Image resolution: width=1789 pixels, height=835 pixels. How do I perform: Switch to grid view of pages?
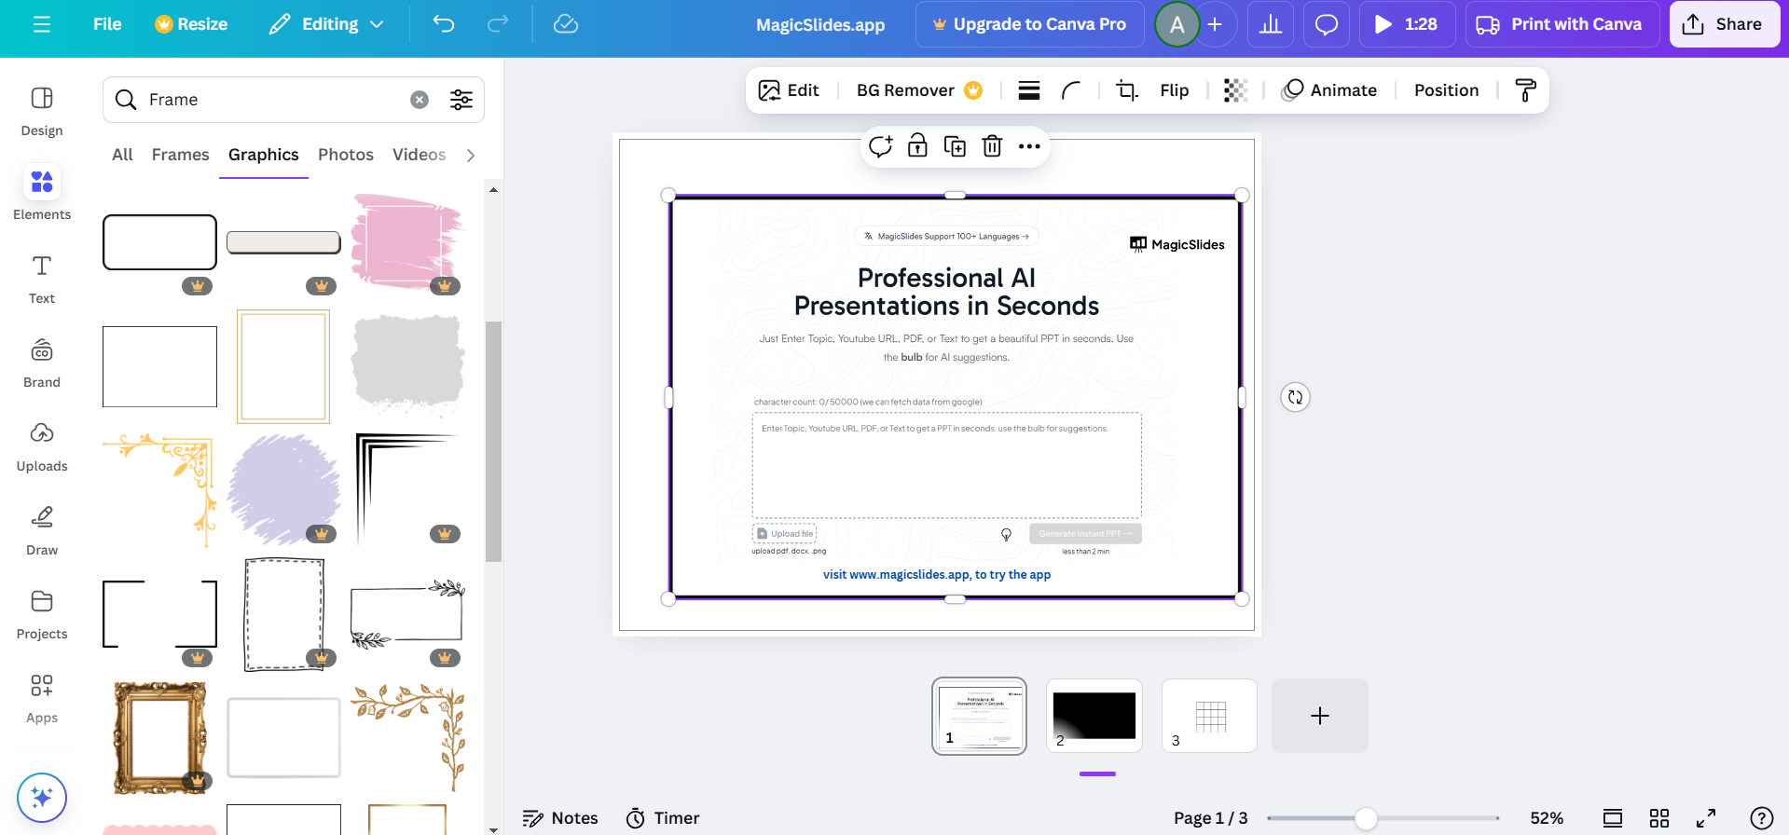(1659, 818)
